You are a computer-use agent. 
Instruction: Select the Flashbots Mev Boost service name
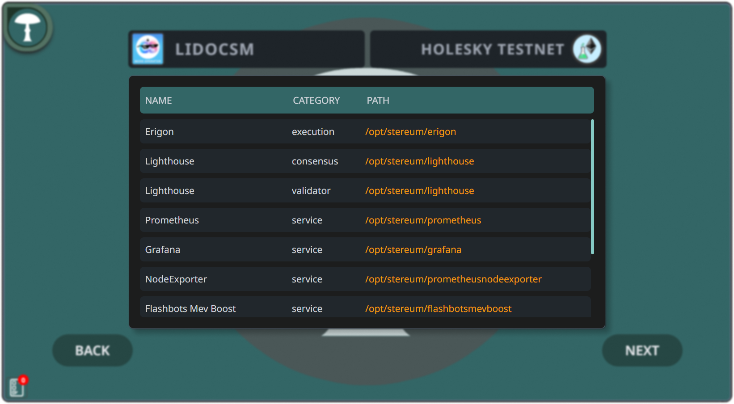pyautogui.click(x=190, y=309)
